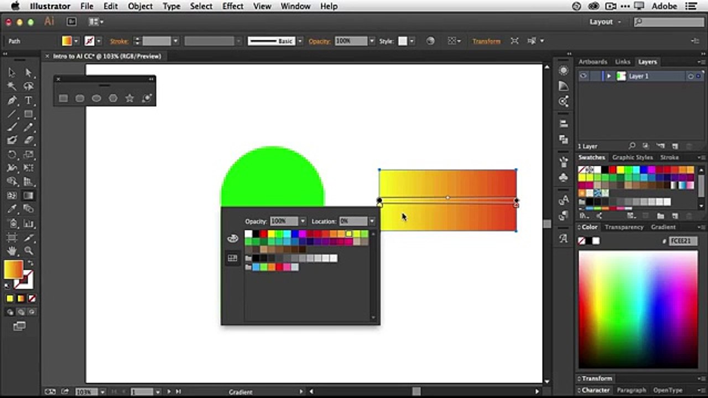Screen dimensions: 708x398
Task: Select the Type tool
Action: point(29,101)
